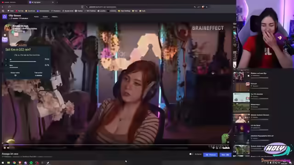The image size is (294, 165).
Task: Open the browser new tab plus button
Action: (57, 2)
